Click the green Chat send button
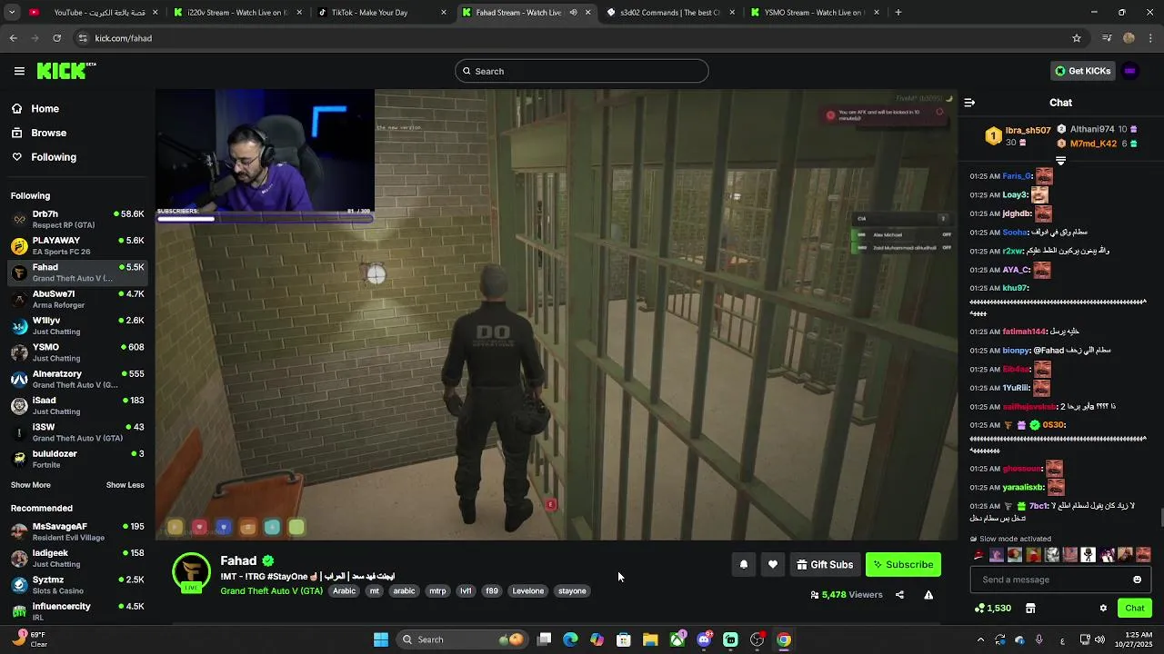 (x=1135, y=608)
